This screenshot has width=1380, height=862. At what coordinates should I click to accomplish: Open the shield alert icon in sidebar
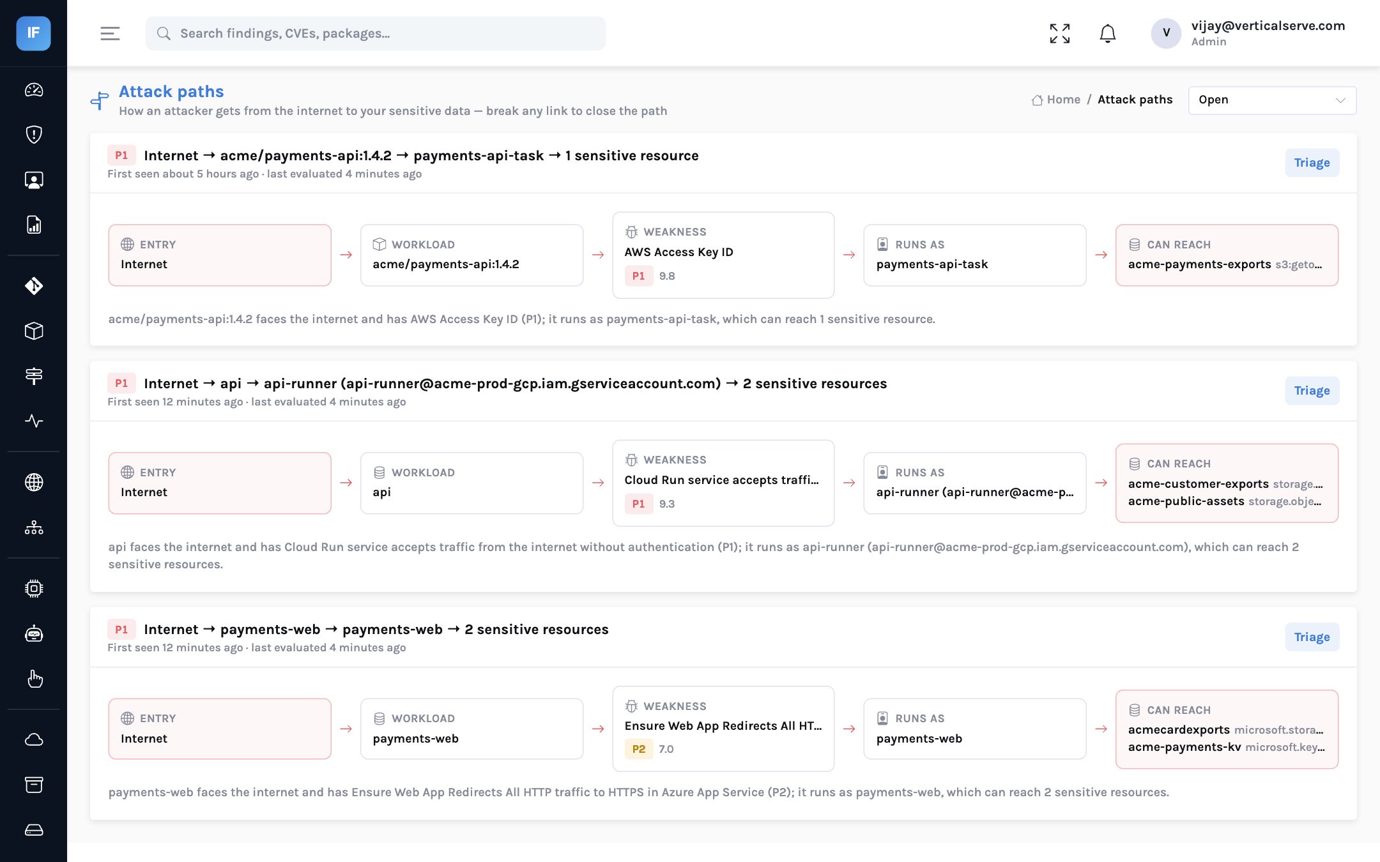point(34,135)
